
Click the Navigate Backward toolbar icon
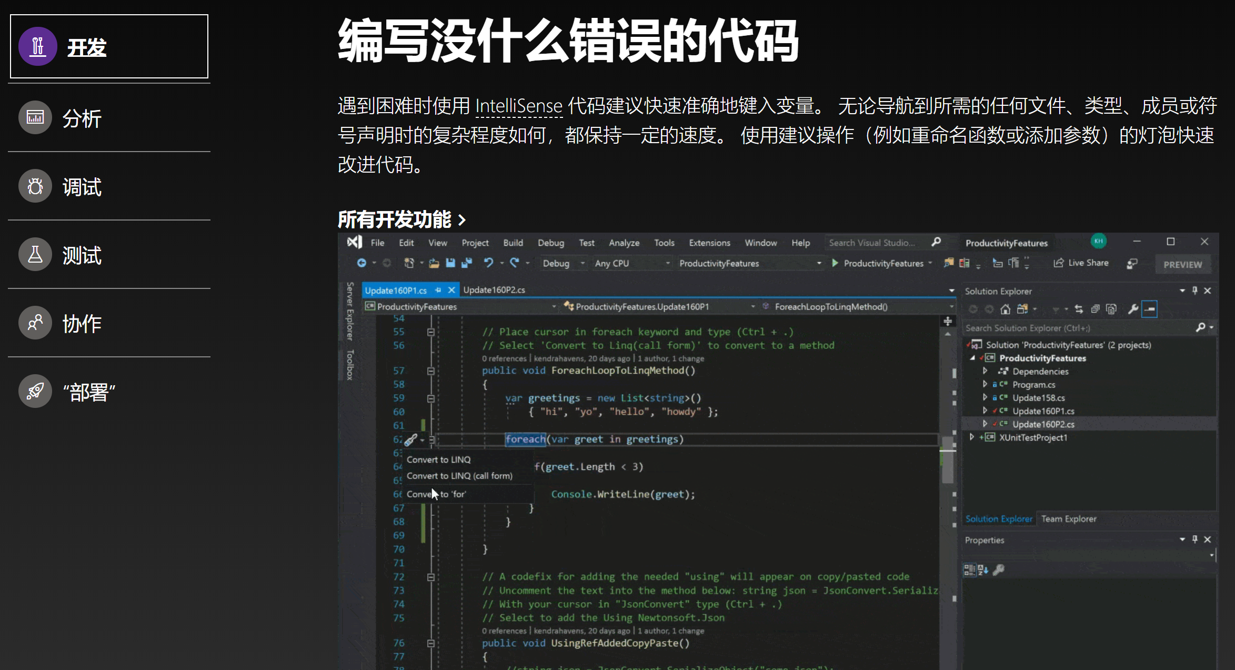362,263
